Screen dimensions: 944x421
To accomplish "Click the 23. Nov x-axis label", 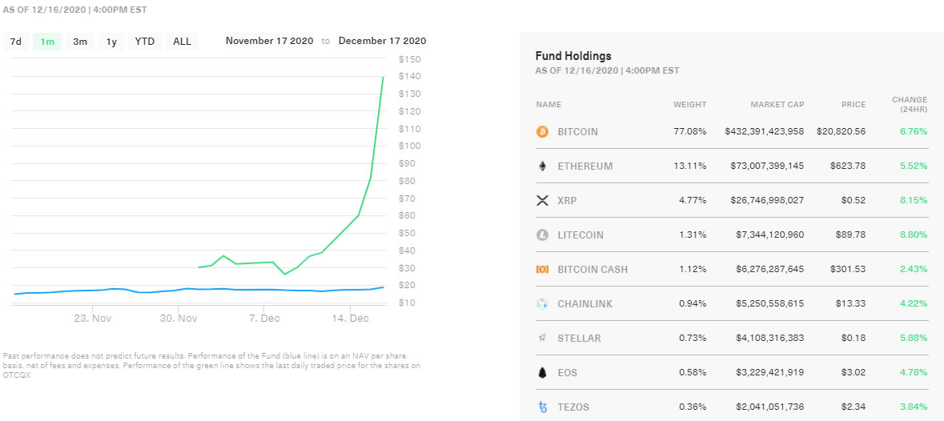I will click(x=94, y=318).
